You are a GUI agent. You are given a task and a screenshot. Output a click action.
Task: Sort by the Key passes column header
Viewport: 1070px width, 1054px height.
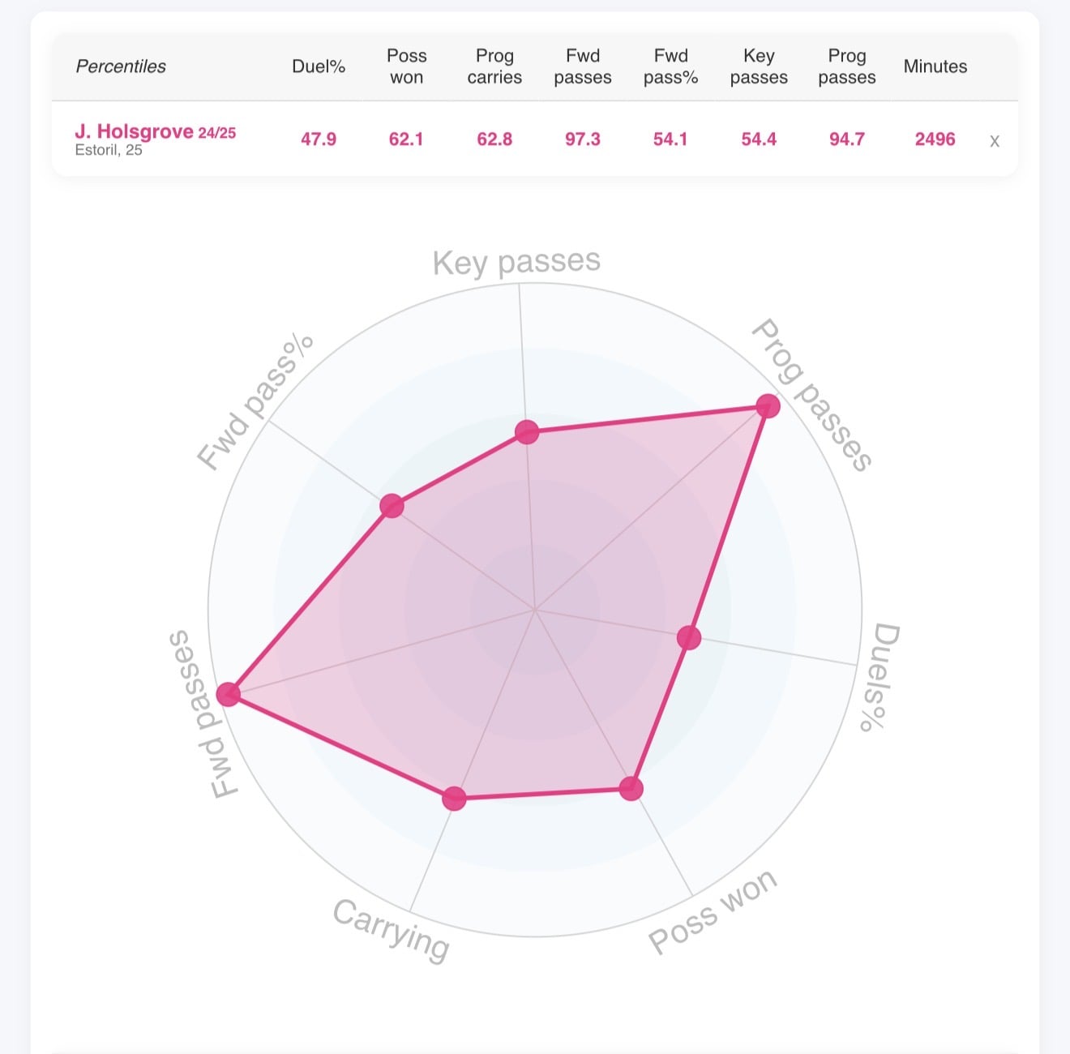coord(759,66)
